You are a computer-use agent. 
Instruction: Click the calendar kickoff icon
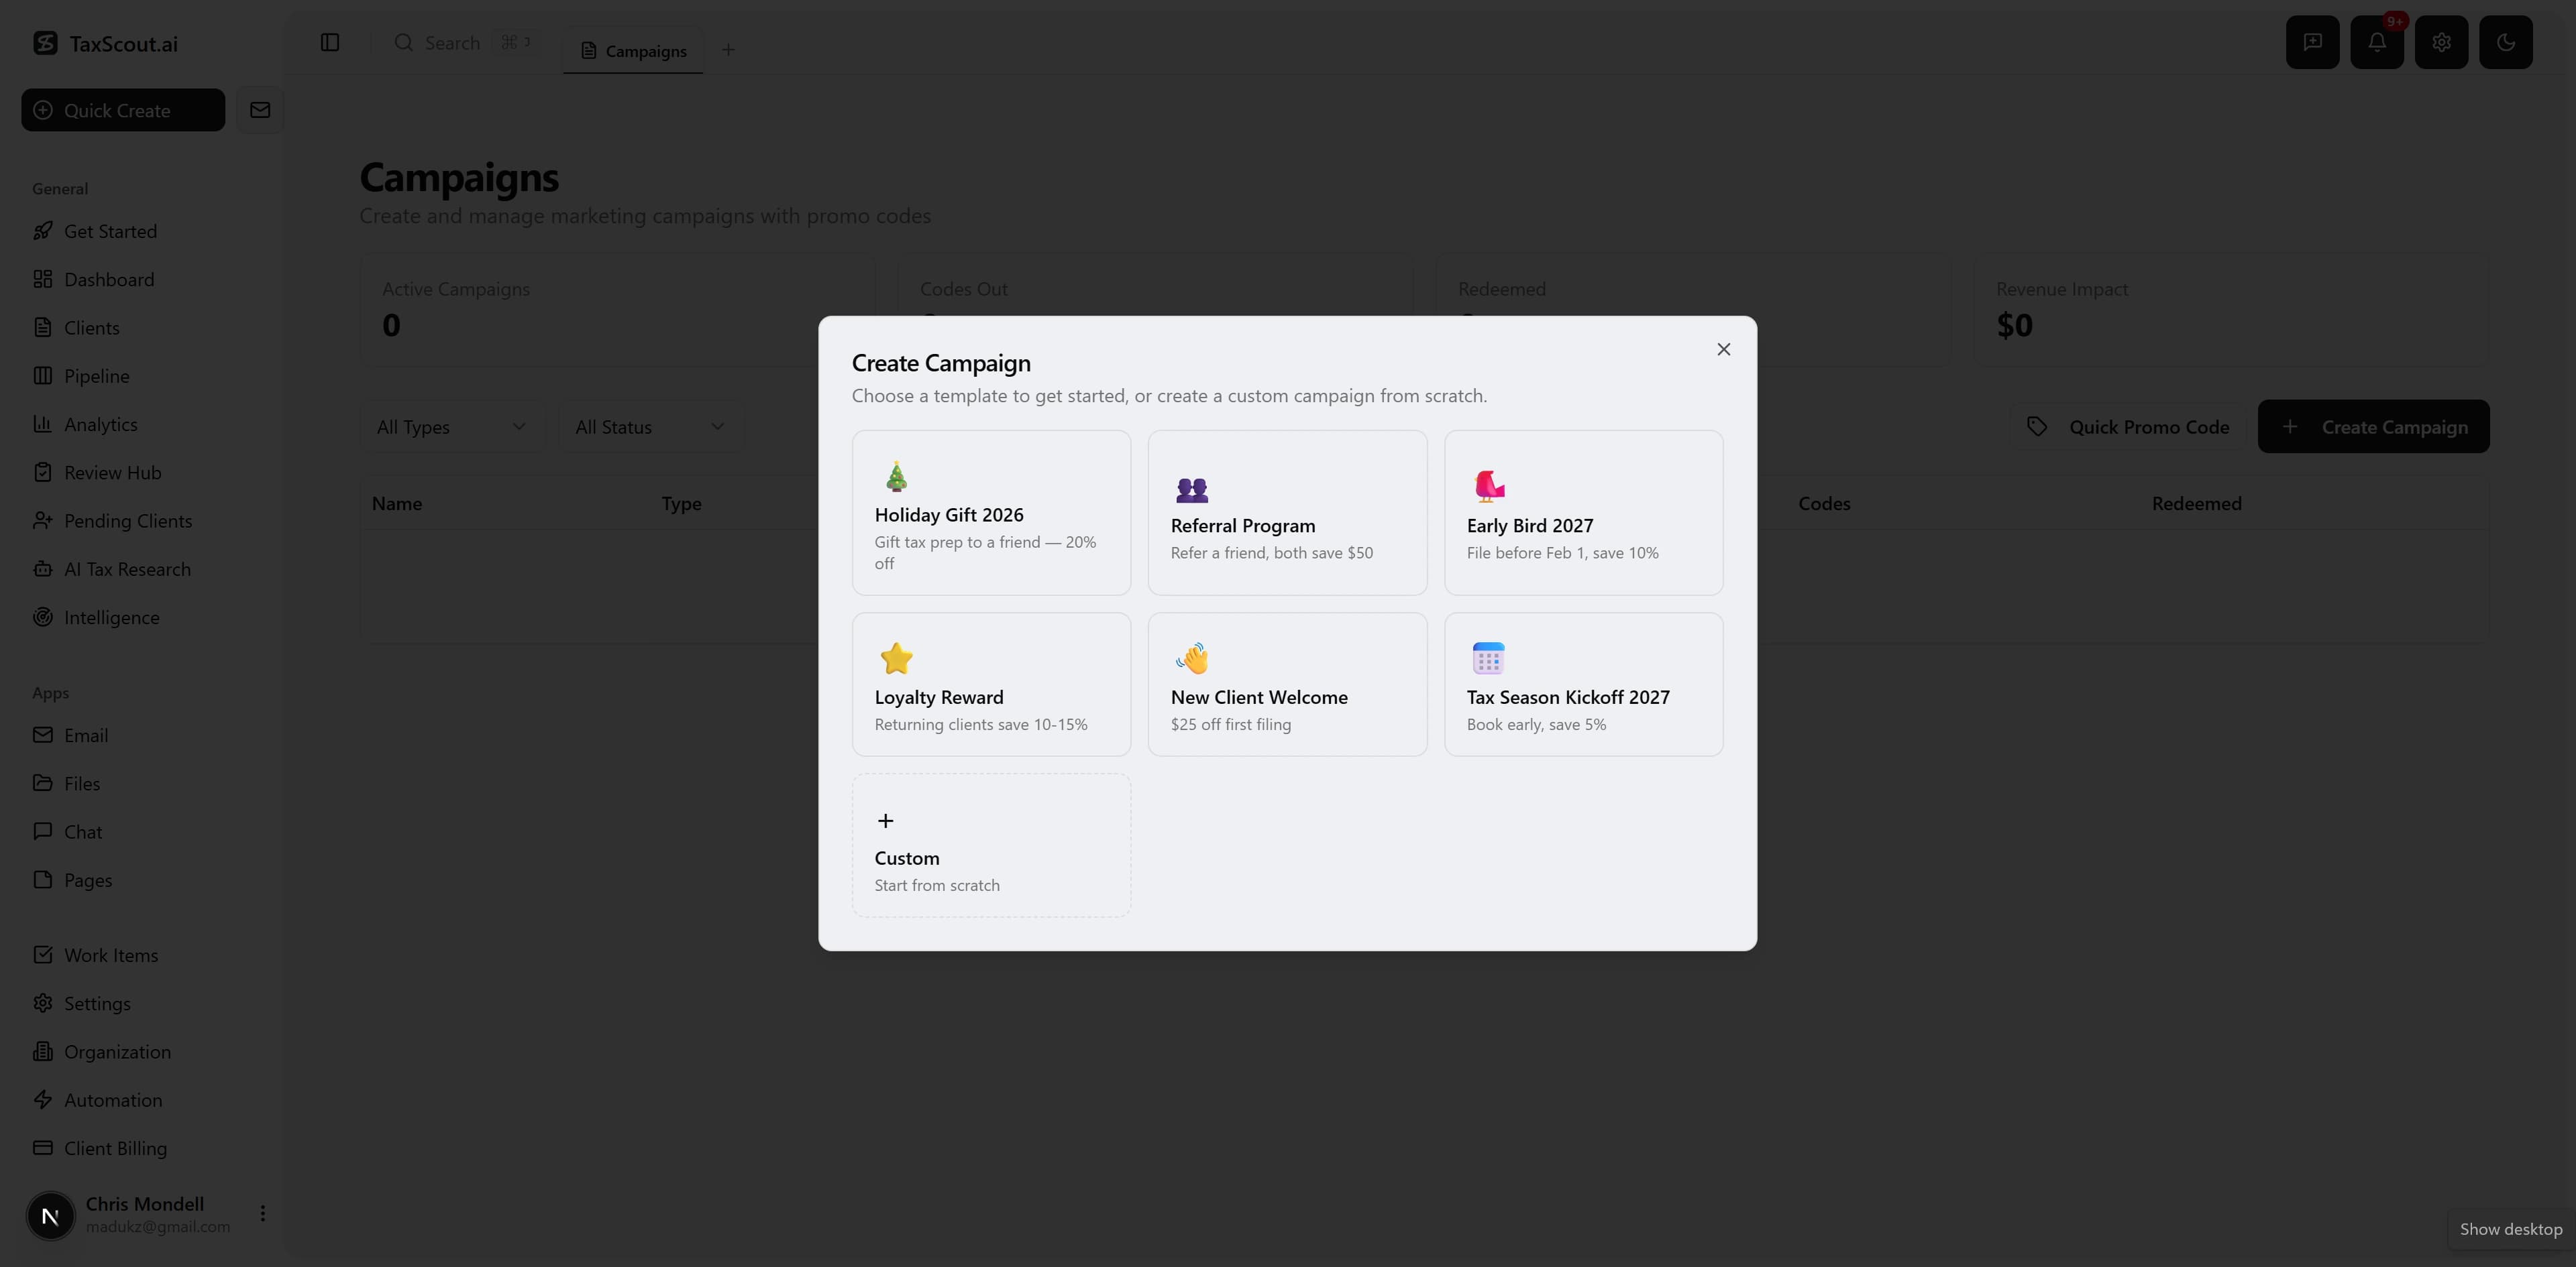click(1488, 658)
